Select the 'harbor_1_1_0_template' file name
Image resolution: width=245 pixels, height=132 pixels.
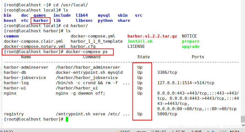[97, 41]
